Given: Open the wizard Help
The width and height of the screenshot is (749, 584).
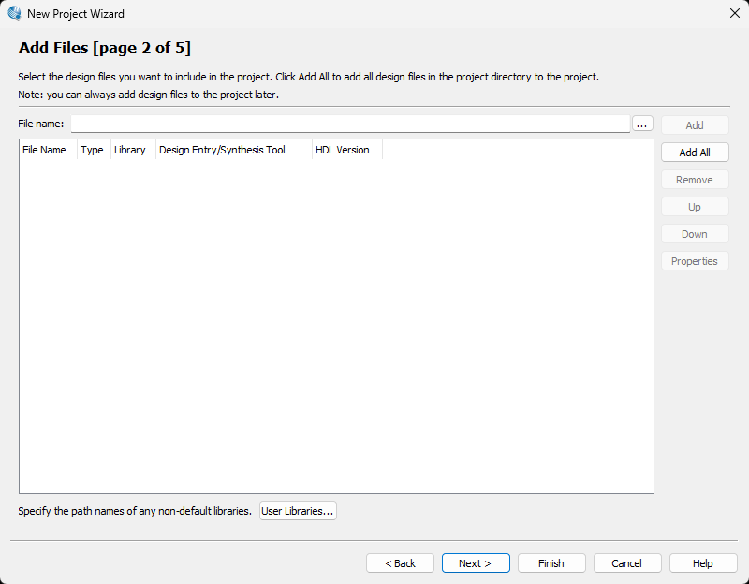Looking at the screenshot, I should [703, 563].
